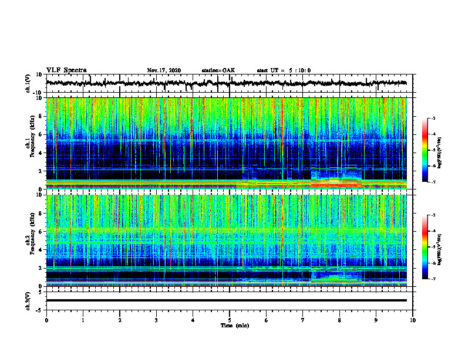The height and width of the screenshot is (359, 465).
Task: Click the "8" kHz tick on ch.2 spectrogram axis
Action: point(41,214)
